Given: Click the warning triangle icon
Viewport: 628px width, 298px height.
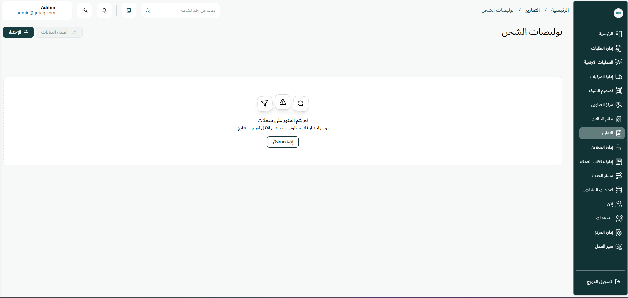Looking at the screenshot, I should pyautogui.click(x=282, y=103).
